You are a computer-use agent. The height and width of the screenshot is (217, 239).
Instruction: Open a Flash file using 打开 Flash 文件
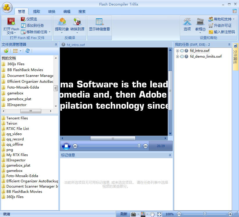[x=10, y=26]
